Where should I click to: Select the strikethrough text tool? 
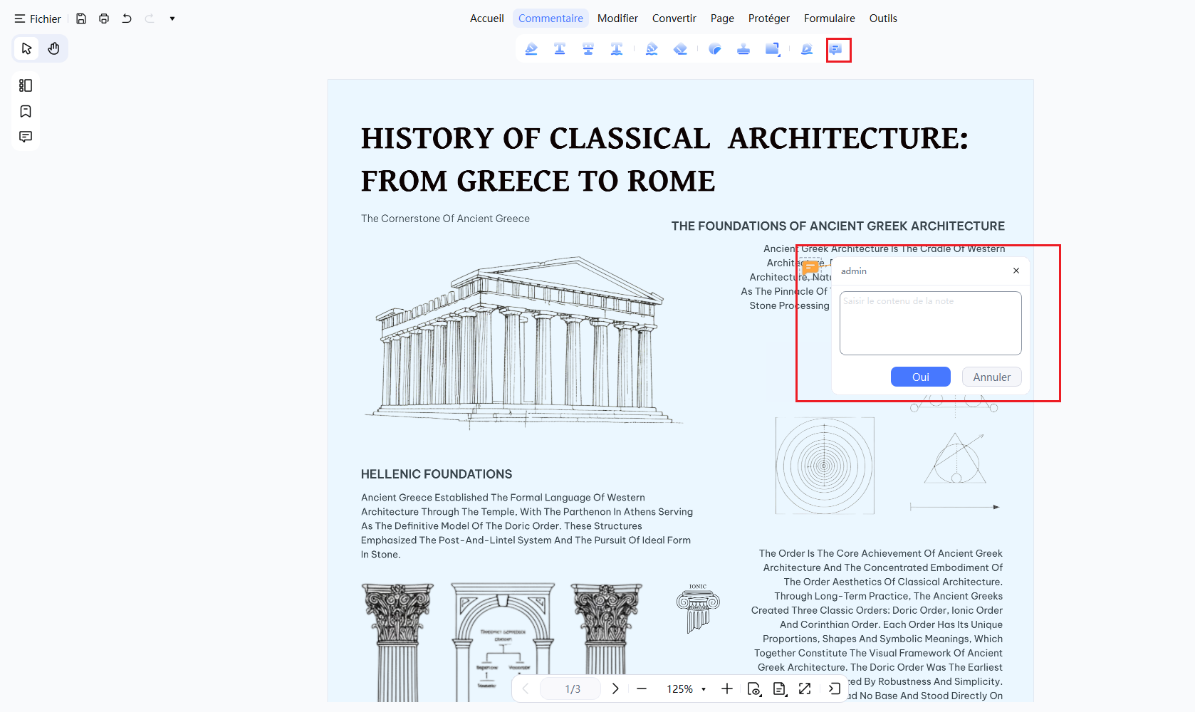[x=588, y=49]
